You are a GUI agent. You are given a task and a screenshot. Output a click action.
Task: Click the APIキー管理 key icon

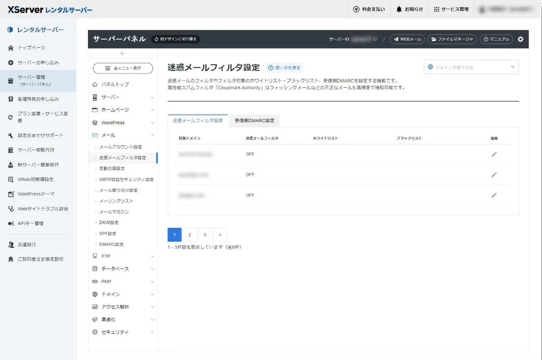coord(11,223)
